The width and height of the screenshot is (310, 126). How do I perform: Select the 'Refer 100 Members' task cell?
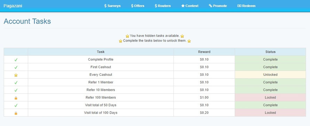point(101,98)
